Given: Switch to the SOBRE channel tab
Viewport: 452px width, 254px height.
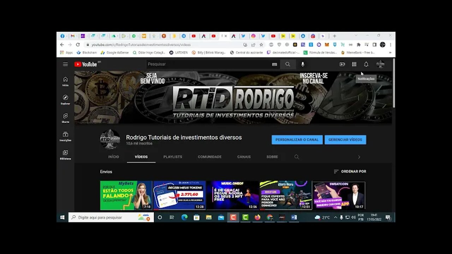Looking at the screenshot, I should tap(272, 157).
